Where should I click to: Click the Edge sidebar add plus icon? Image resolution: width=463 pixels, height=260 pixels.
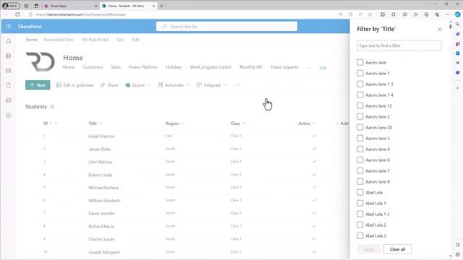pos(457,88)
